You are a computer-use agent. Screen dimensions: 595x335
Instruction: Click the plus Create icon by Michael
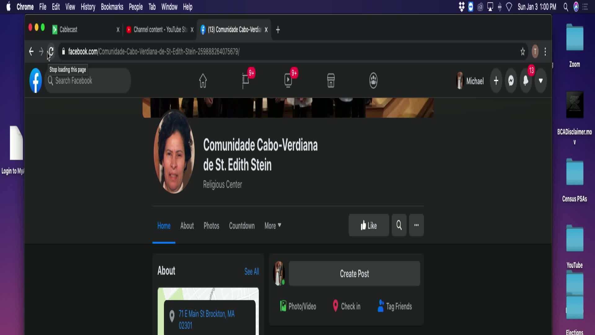coord(496,81)
